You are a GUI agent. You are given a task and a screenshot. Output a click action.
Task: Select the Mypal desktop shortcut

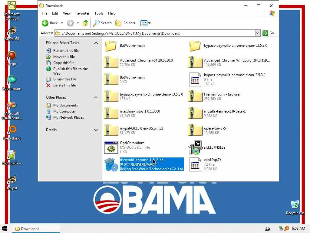point(12,183)
